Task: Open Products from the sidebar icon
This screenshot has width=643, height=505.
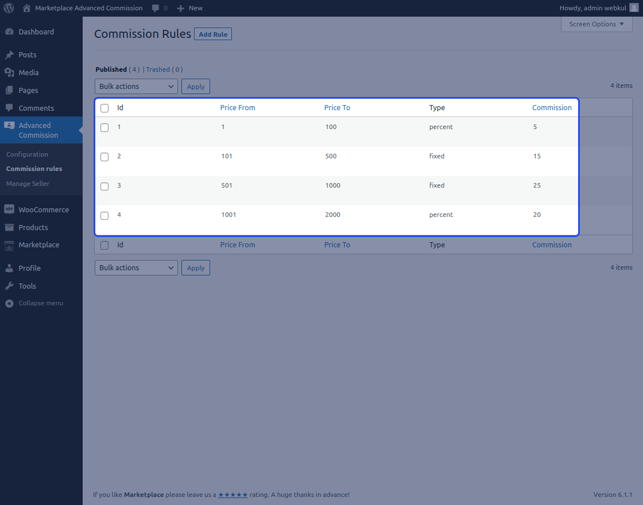Action: [9, 227]
